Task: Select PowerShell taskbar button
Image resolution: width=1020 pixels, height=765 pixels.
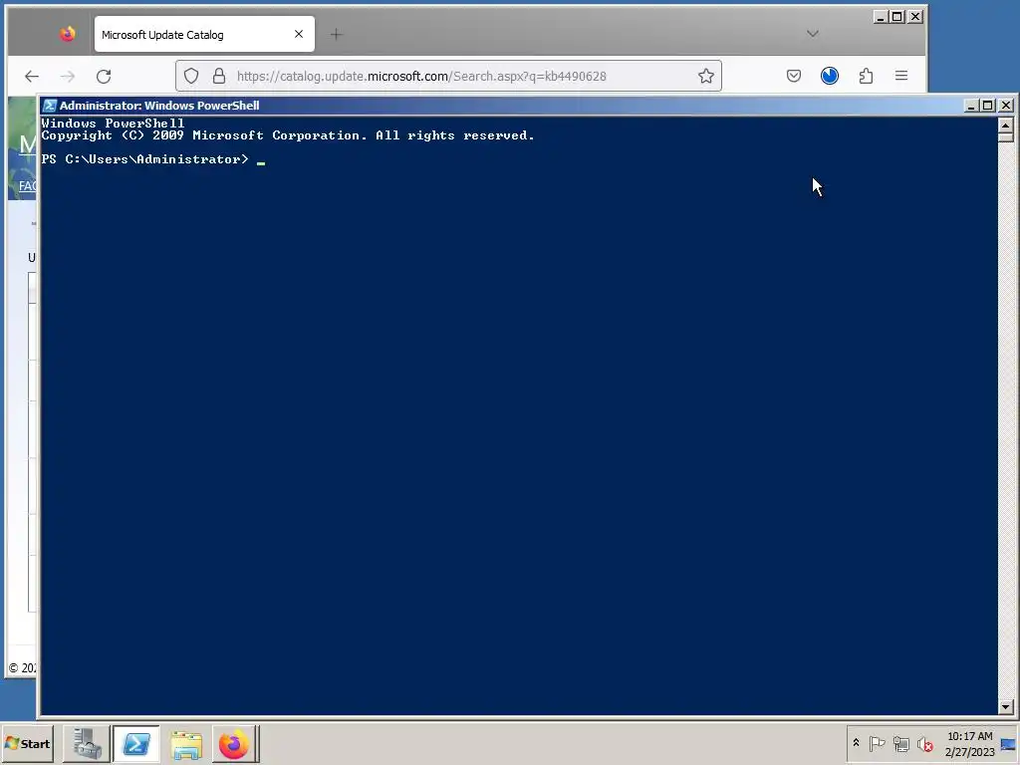Action: (x=135, y=743)
